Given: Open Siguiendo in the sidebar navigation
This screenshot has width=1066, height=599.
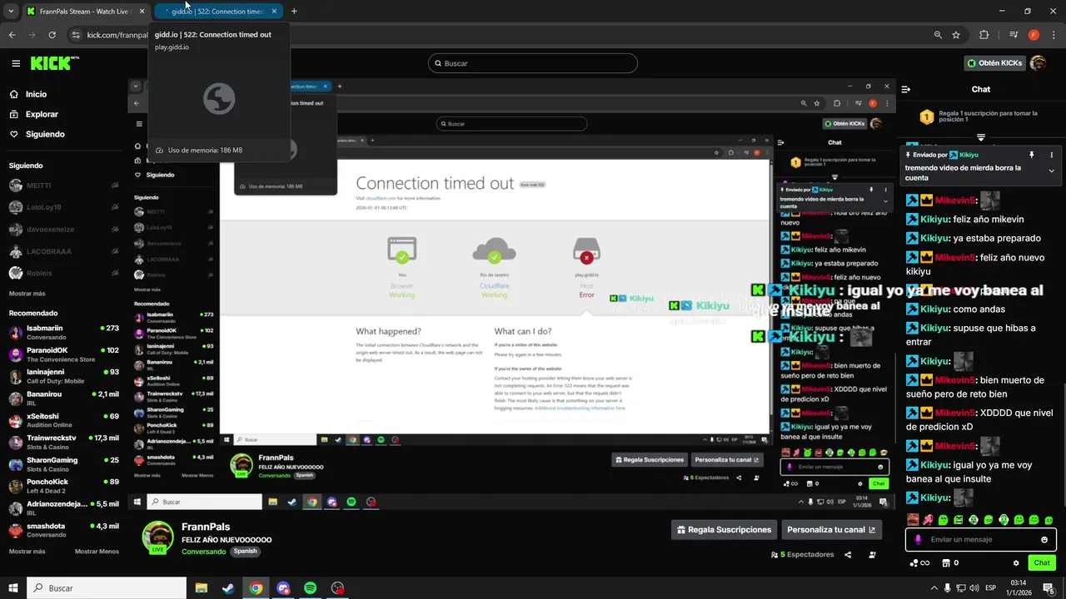Looking at the screenshot, I should click(45, 134).
